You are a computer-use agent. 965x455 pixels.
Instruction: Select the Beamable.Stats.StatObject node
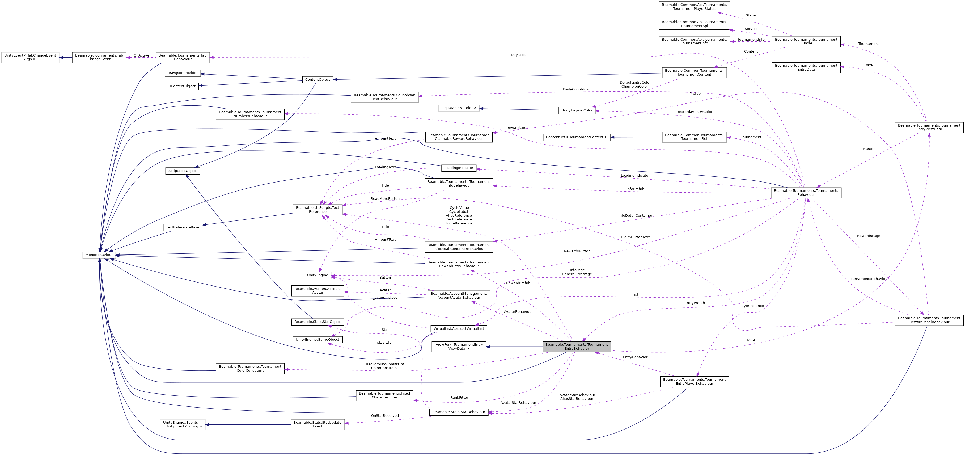(318, 322)
